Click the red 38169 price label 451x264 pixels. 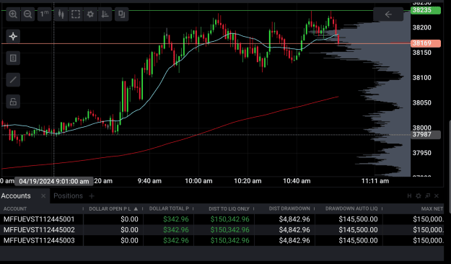[426, 43]
